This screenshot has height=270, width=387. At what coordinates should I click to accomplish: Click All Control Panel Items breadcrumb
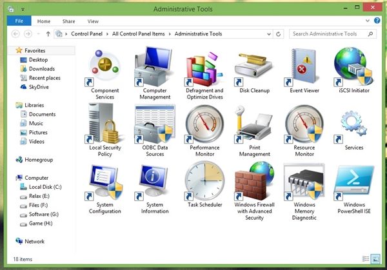coord(138,34)
